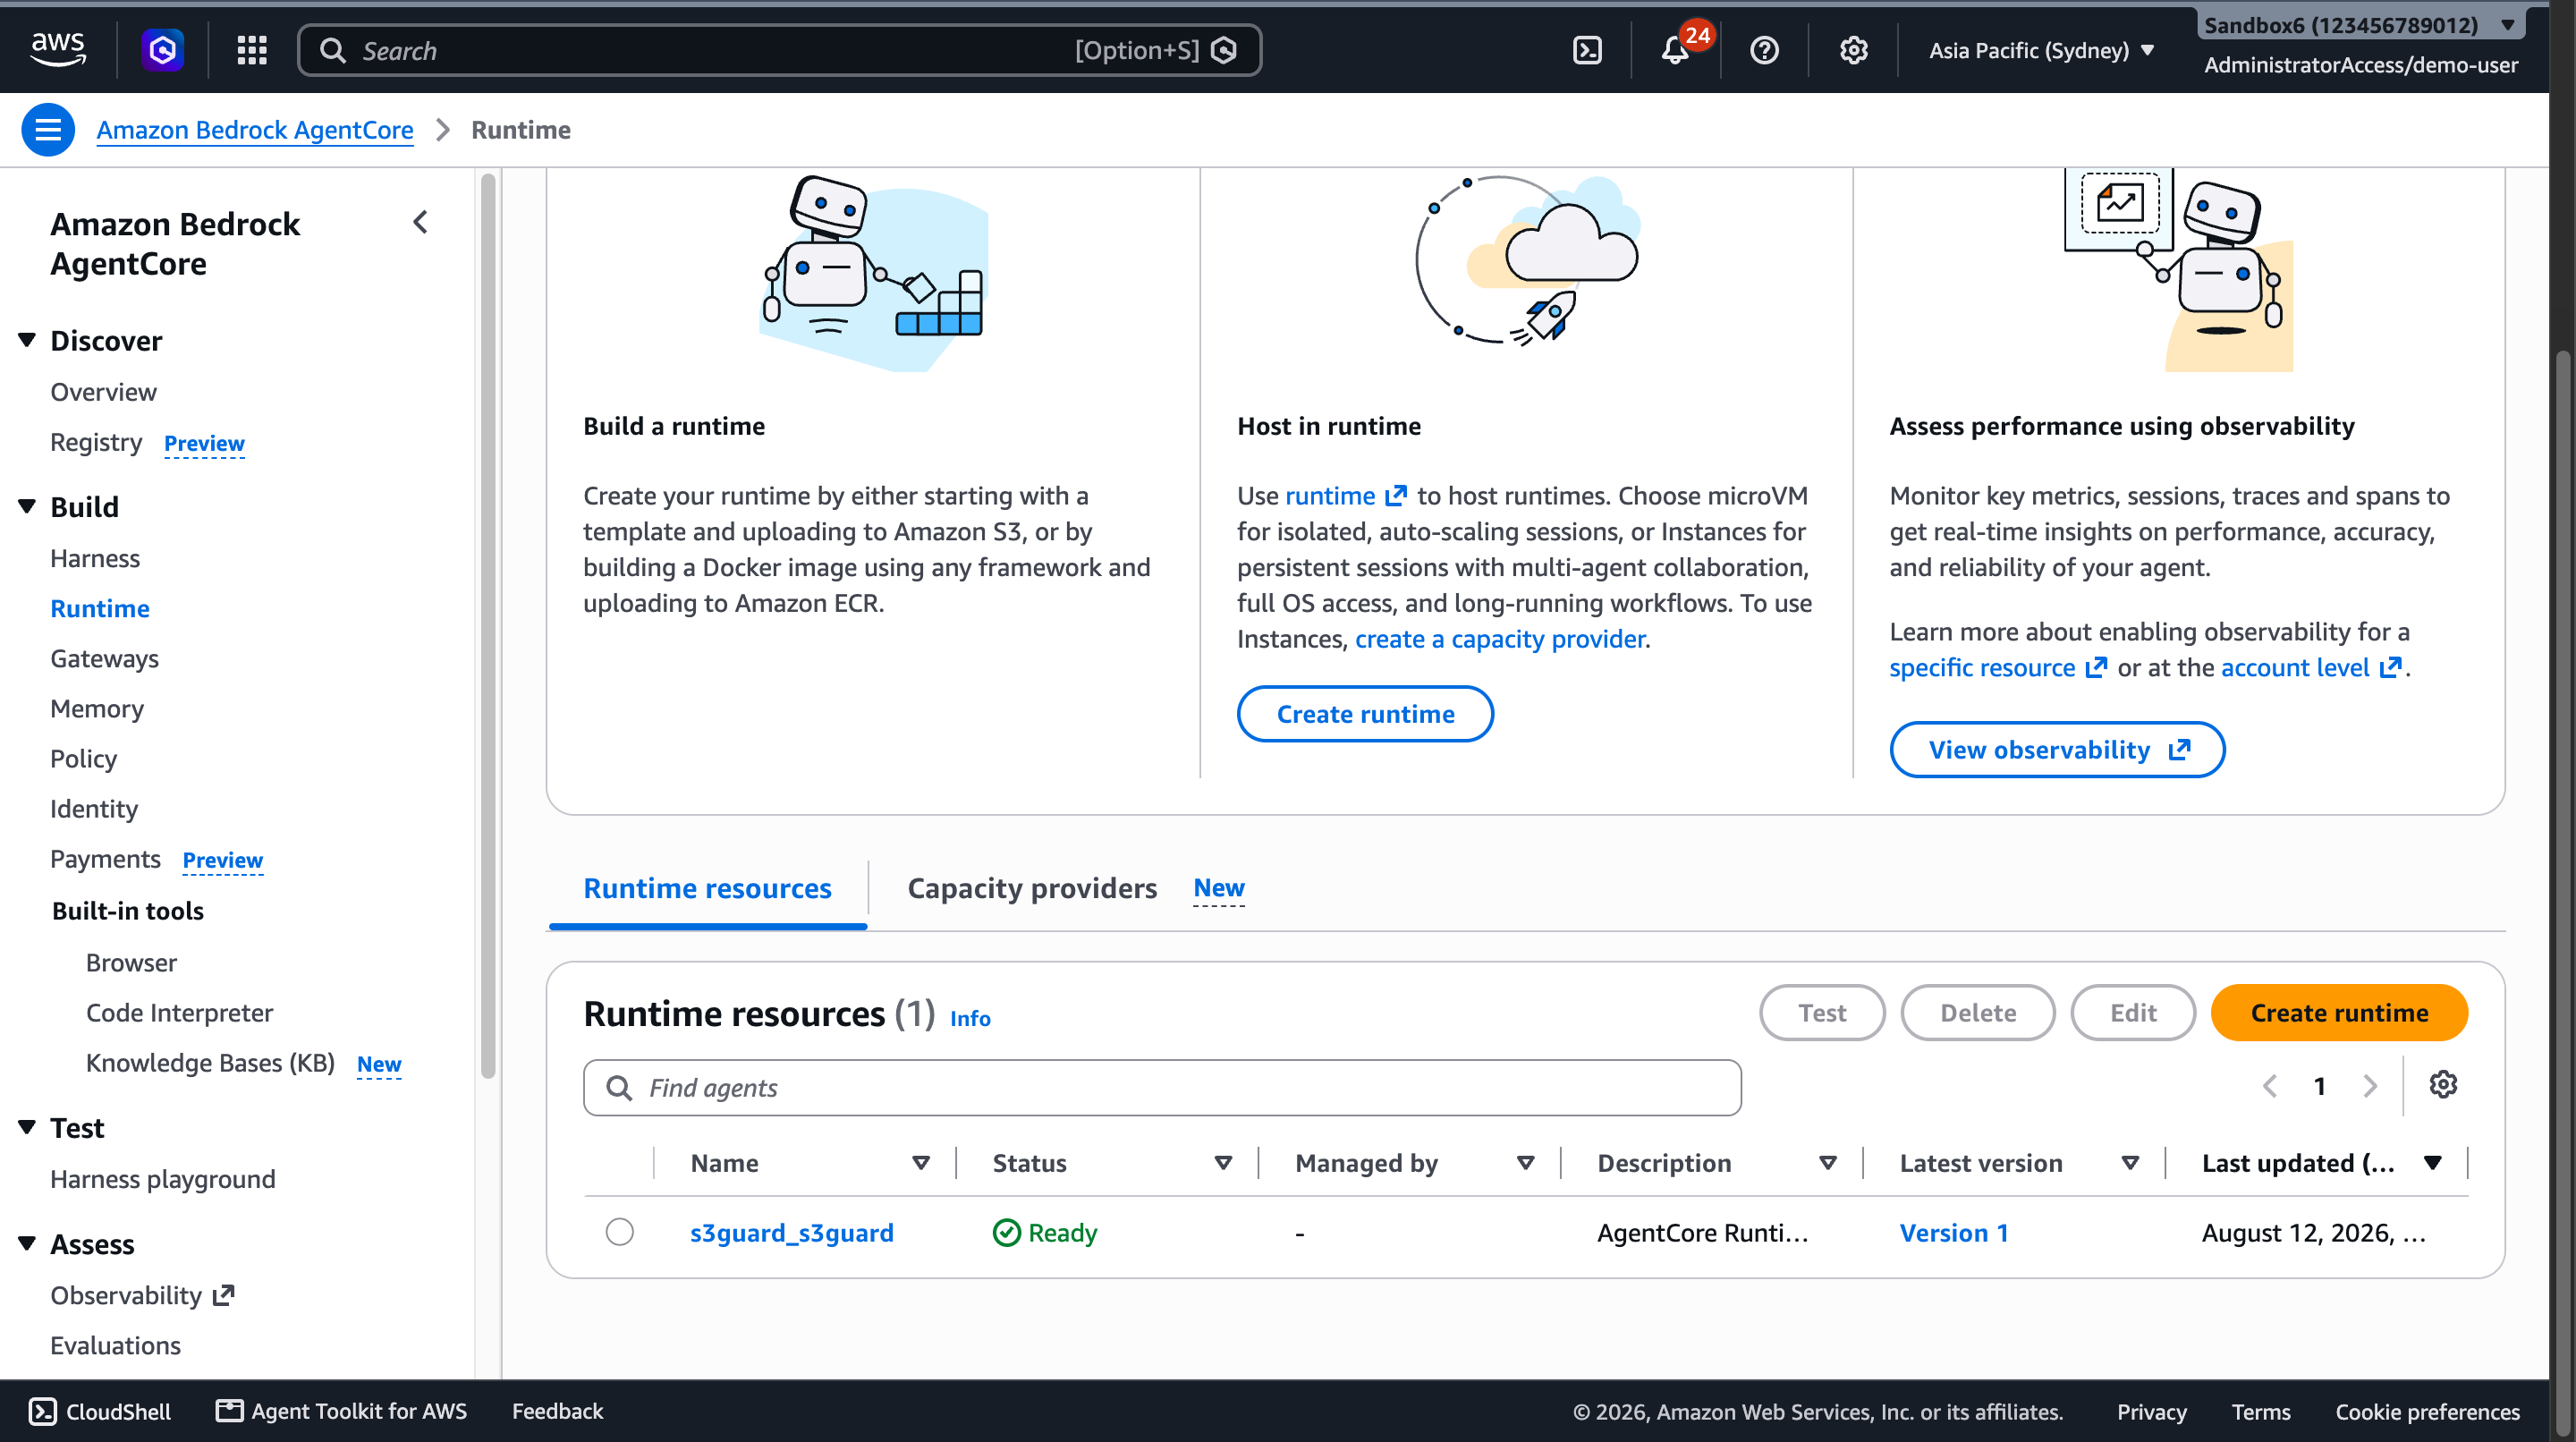Follow the create a capacity provider link
This screenshot has width=2576, height=1442.
pos(1500,639)
